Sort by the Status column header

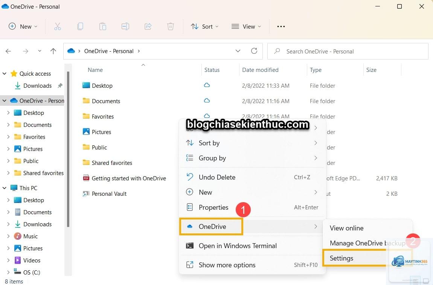pos(212,70)
